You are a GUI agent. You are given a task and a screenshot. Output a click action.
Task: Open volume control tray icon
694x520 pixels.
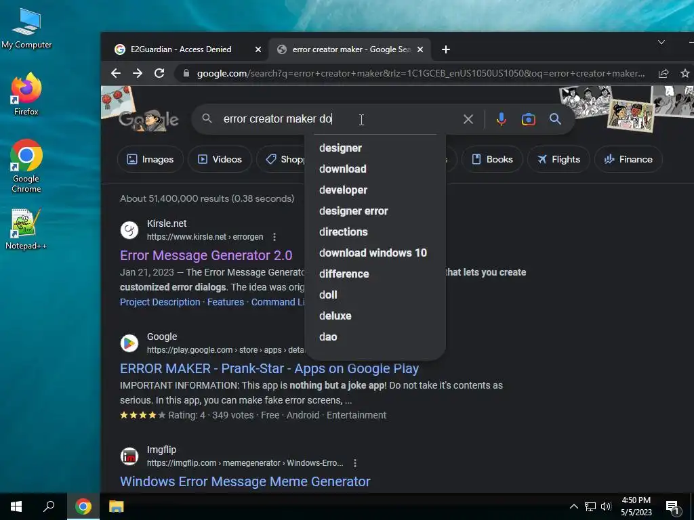click(606, 506)
